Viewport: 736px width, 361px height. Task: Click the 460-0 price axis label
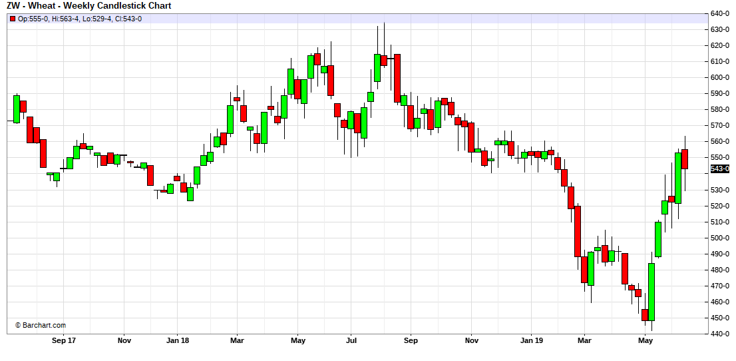point(720,302)
